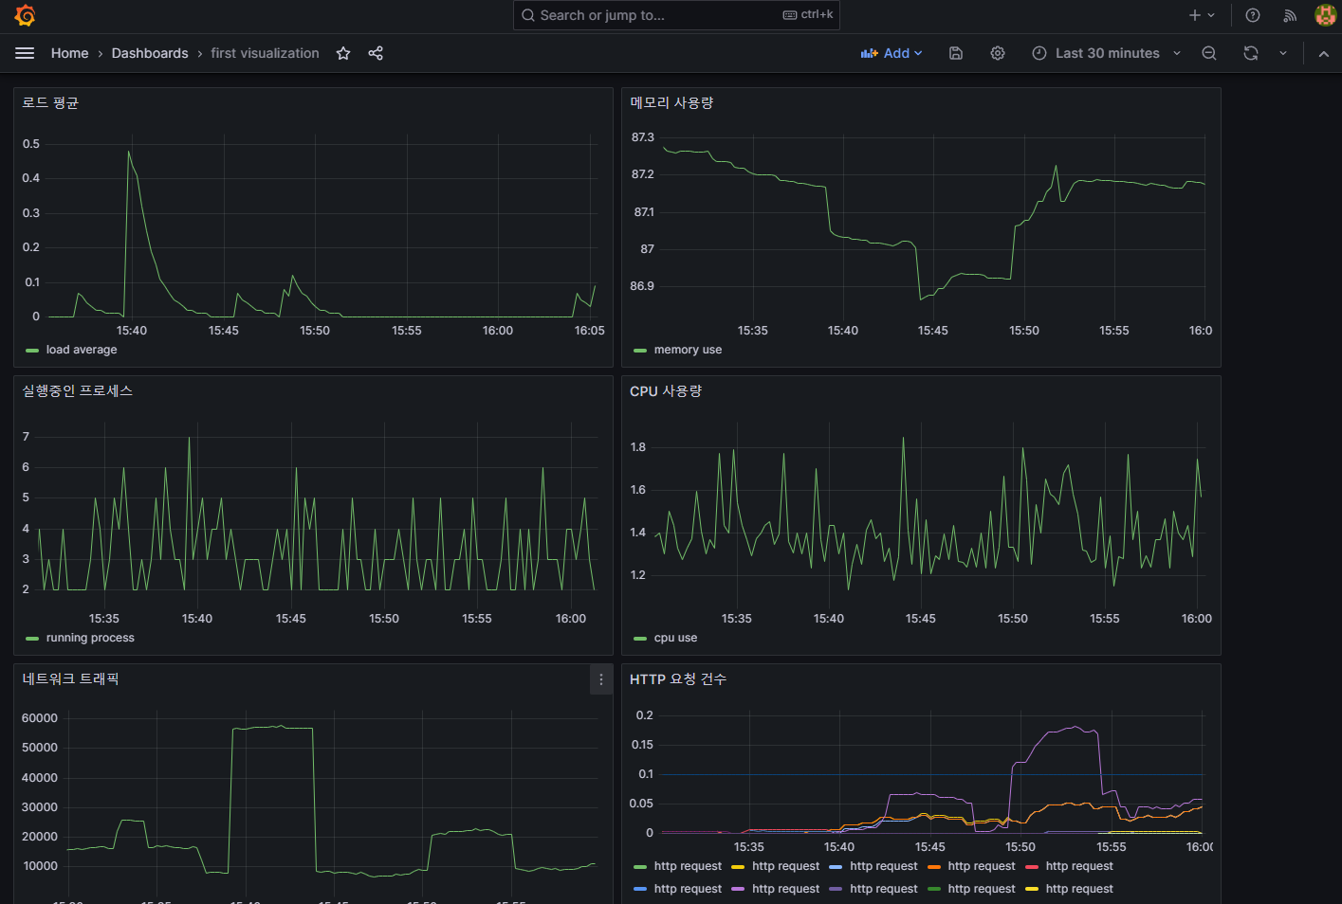Image resolution: width=1342 pixels, height=904 pixels.
Task: Open the memory use legend color swatch
Action: (x=640, y=351)
